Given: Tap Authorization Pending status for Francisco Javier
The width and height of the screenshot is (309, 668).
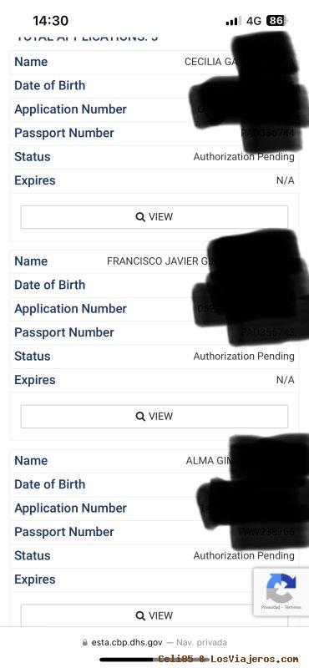Looking at the screenshot, I should tap(244, 357).
